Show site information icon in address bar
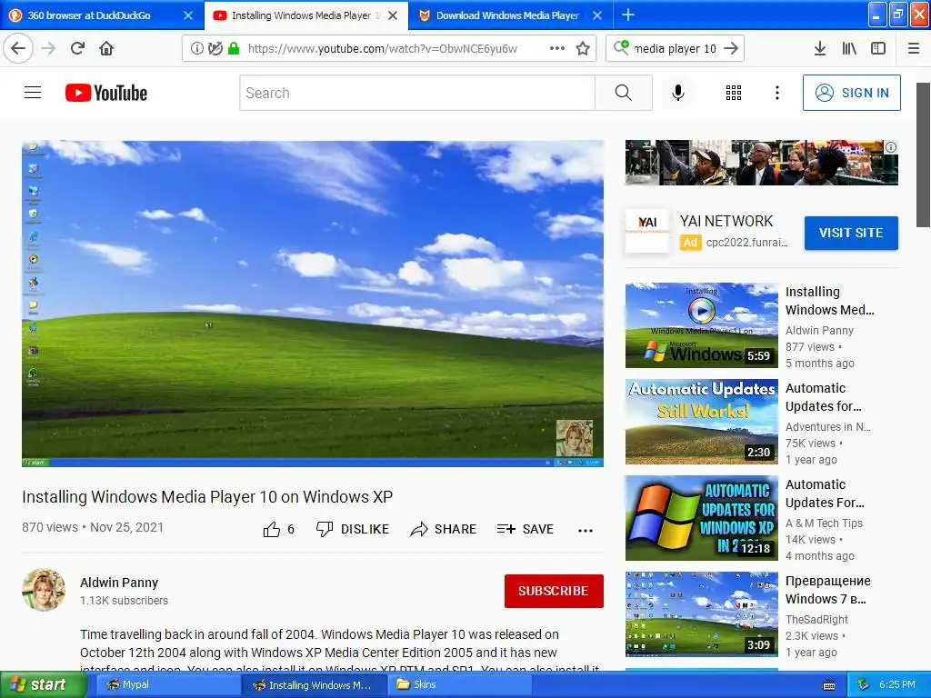931x698 pixels. 196,49
